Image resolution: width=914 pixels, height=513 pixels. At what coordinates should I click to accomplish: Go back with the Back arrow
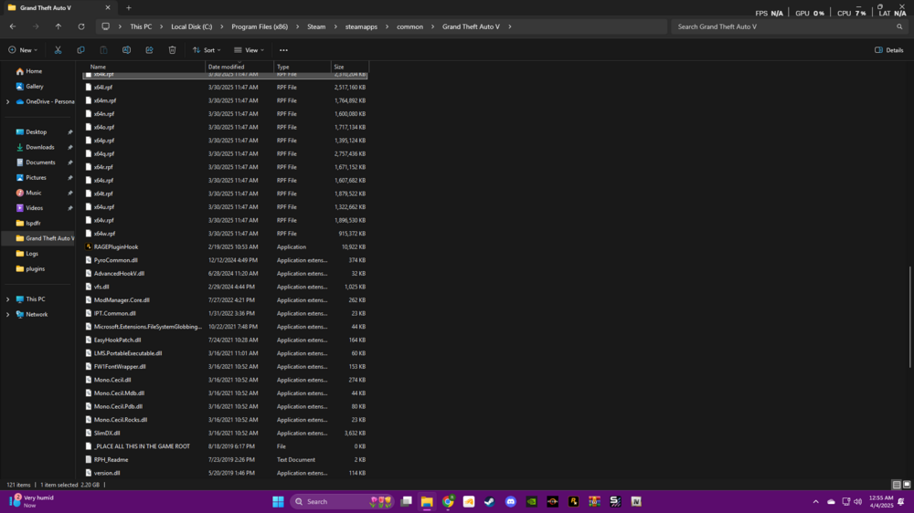(x=13, y=26)
